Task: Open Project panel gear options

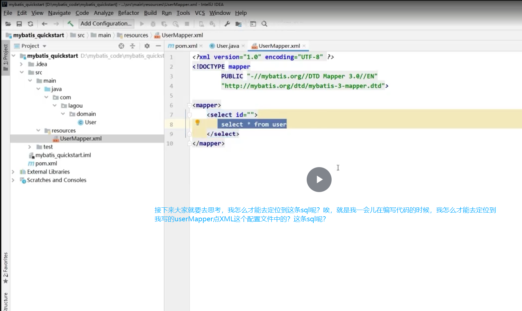Action: coord(147,46)
